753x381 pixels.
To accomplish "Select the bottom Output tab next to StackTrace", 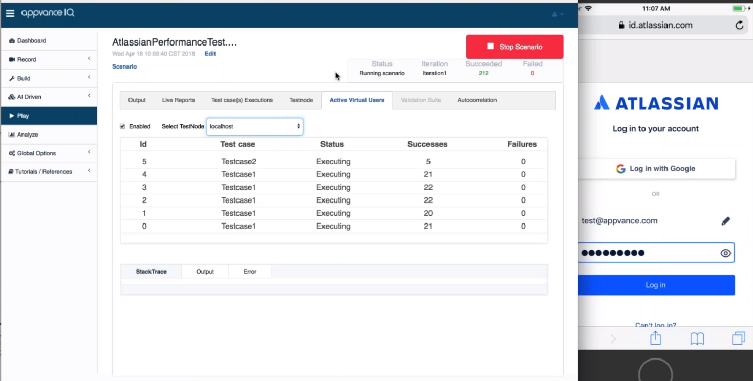I will tap(205, 272).
